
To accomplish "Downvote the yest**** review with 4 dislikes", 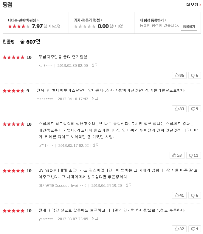I will [194, 229].
